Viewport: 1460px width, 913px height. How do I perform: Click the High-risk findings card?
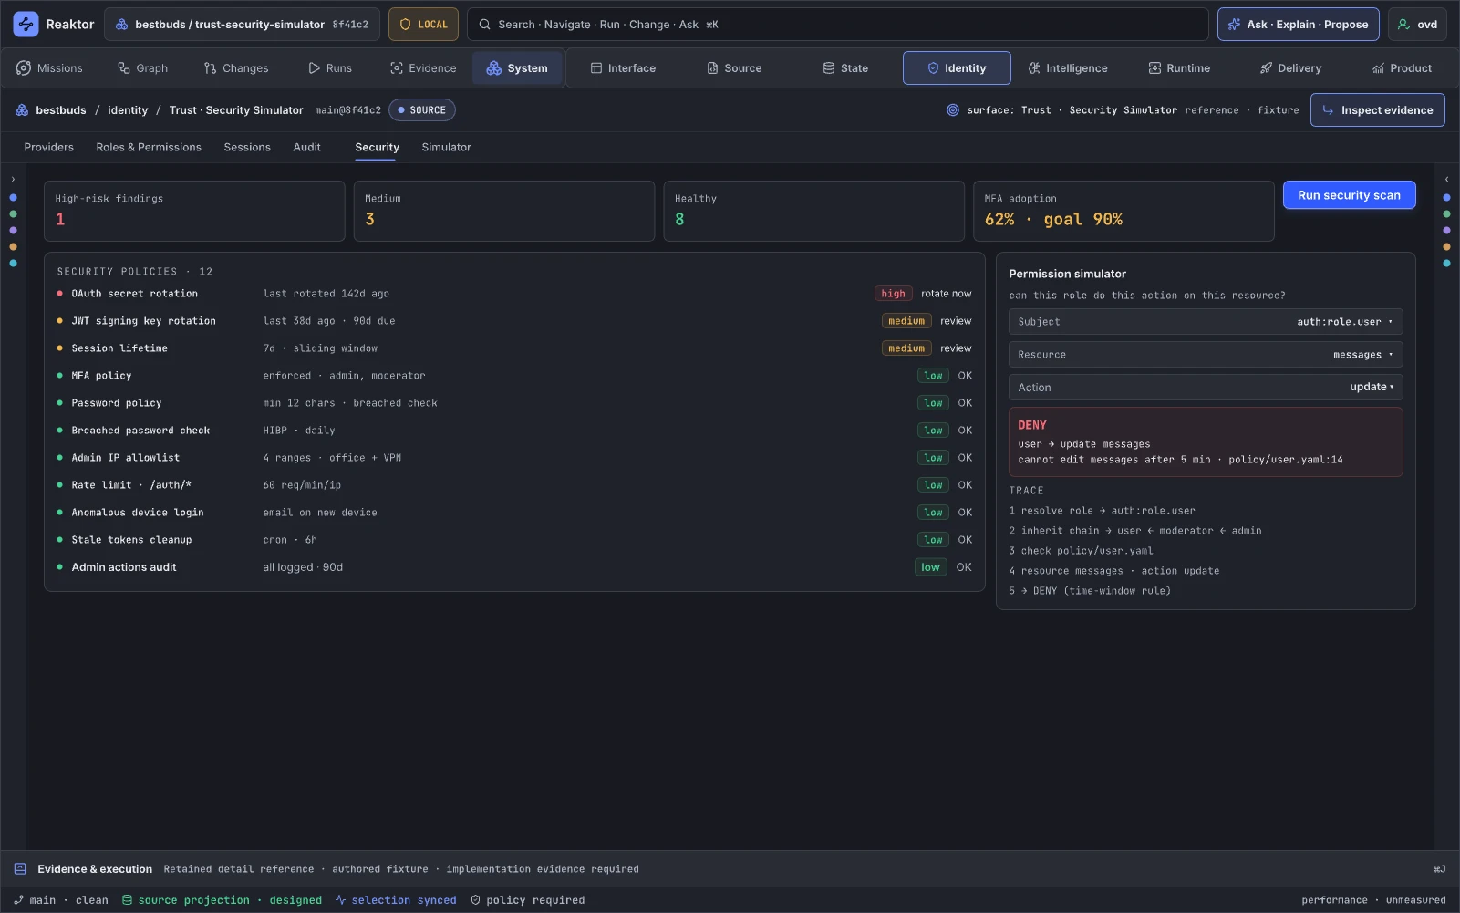click(194, 211)
